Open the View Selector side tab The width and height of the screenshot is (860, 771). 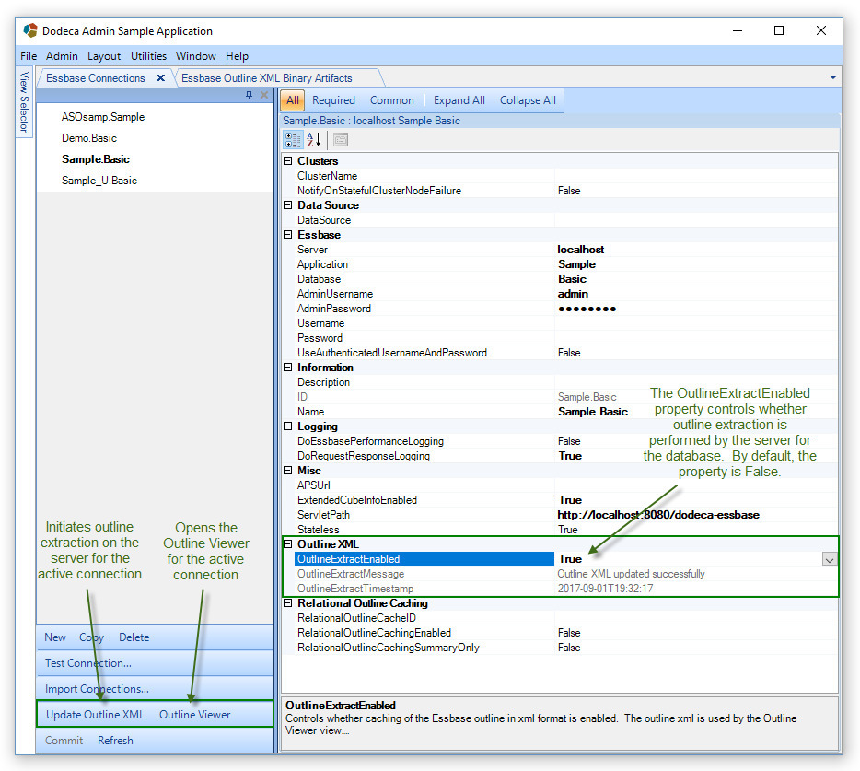(x=24, y=102)
